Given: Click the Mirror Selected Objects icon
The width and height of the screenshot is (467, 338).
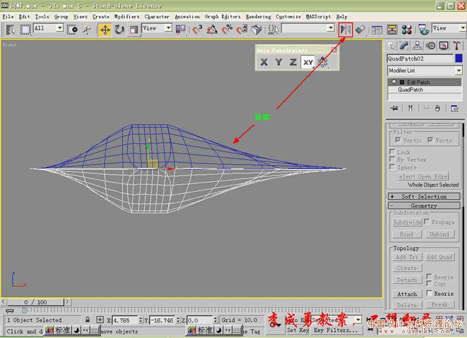Looking at the screenshot, I should pos(346,29).
